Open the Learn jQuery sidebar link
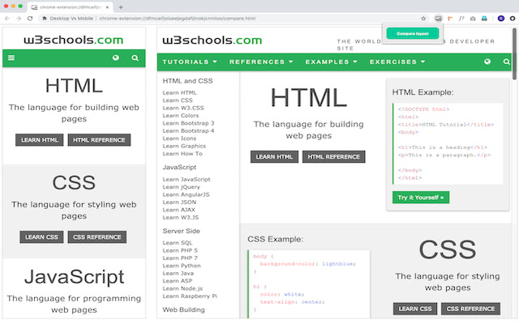This screenshot has height=324, width=519. coord(182,187)
